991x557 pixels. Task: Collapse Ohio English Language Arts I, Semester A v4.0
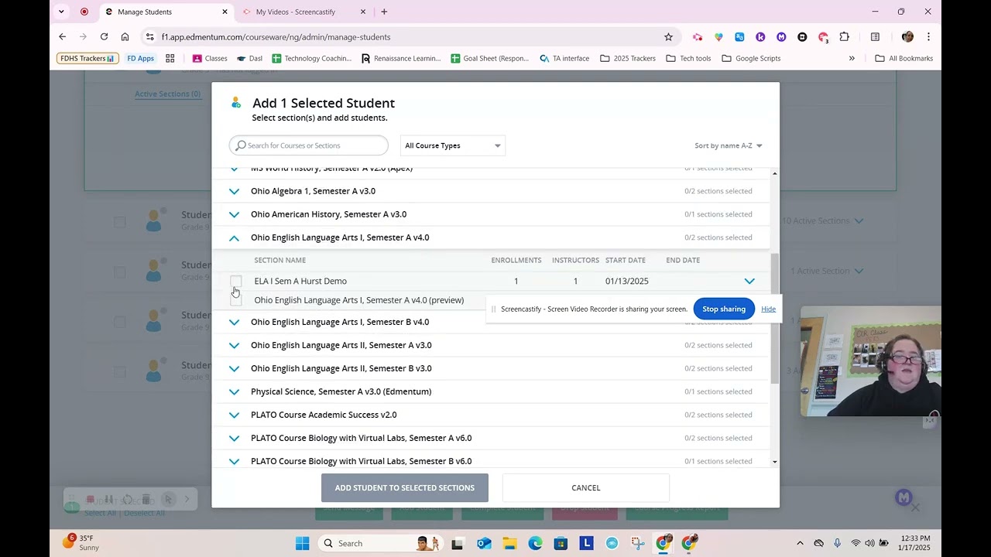(x=234, y=237)
